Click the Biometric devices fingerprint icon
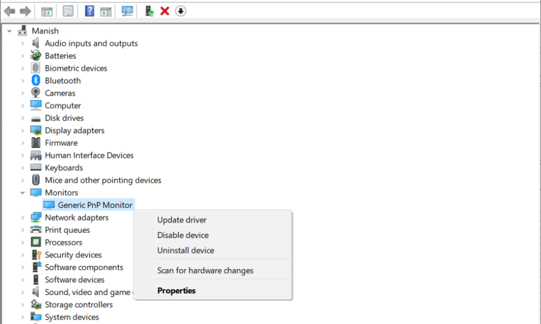This screenshot has height=324, width=541. coord(36,68)
